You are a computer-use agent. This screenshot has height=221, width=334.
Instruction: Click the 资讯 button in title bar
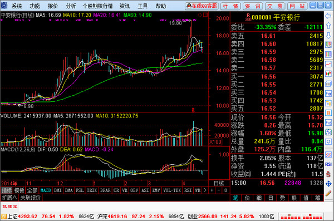pyautogui.click(x=253, y=6)
